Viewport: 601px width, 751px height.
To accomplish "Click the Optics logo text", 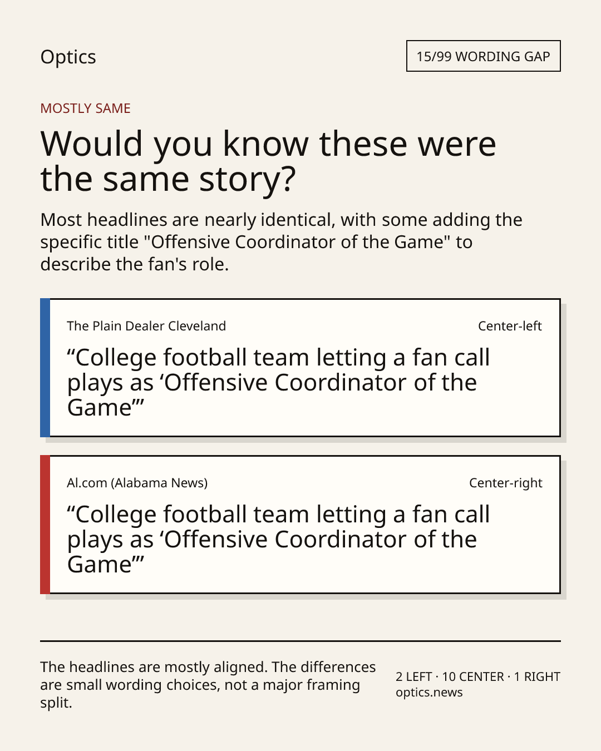I will (x=68, y=57).
